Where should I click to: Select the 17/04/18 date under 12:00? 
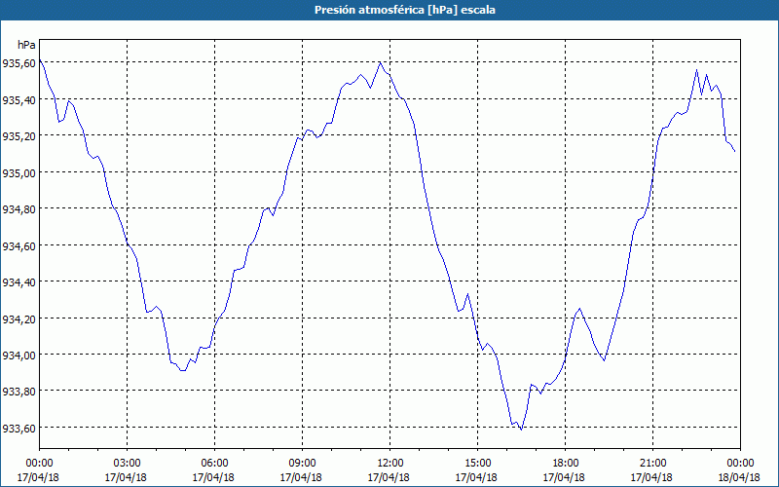[x=389, y=477]
